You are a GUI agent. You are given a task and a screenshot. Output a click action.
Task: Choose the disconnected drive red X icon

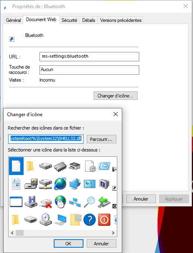(46, 203)
